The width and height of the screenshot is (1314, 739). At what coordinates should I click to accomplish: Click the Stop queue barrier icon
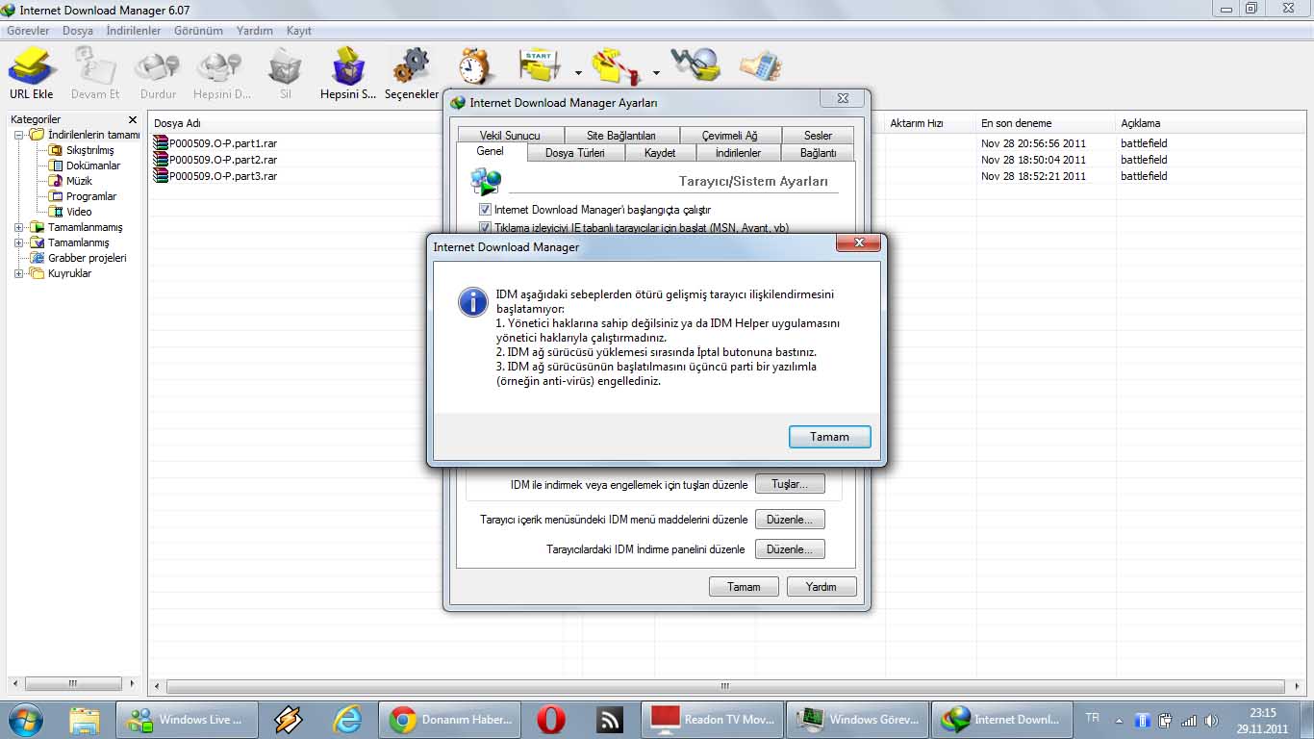(617, 65)
